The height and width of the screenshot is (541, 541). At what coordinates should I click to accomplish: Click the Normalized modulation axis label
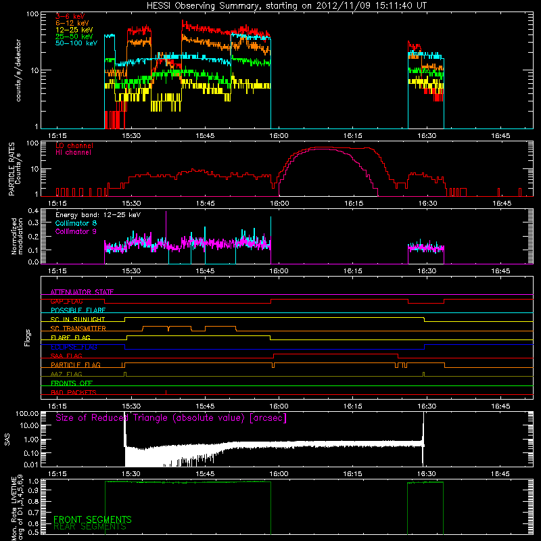tap(17, 236)
